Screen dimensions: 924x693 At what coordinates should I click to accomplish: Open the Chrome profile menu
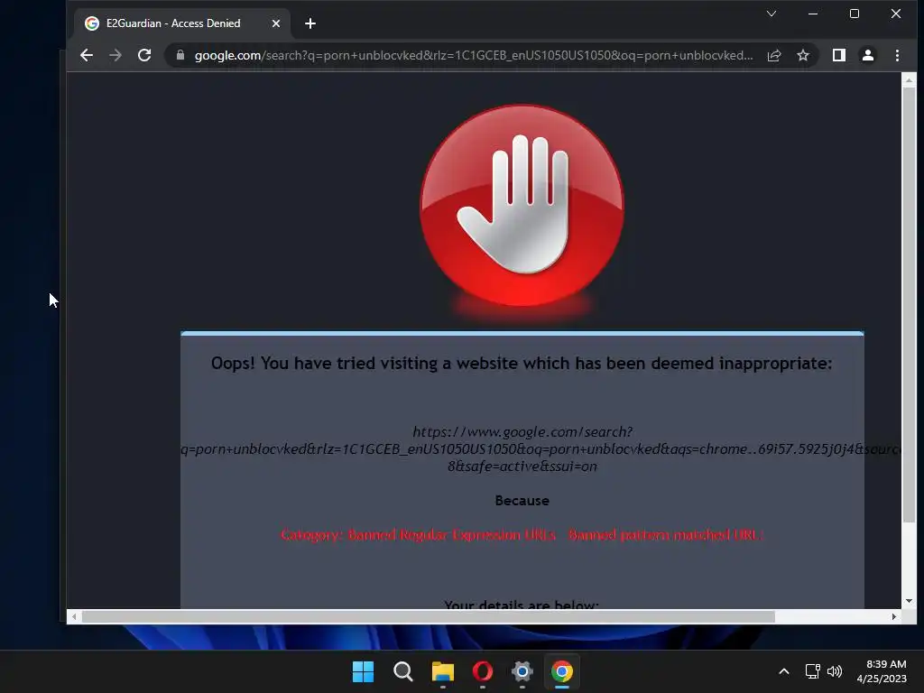click(x=867, y=55)
